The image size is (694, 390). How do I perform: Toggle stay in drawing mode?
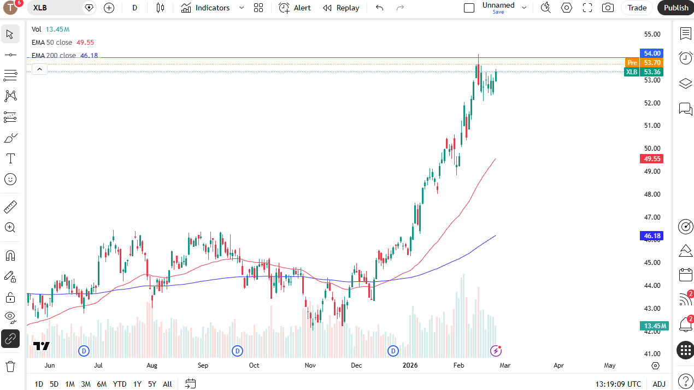click(x=10, y=276)
